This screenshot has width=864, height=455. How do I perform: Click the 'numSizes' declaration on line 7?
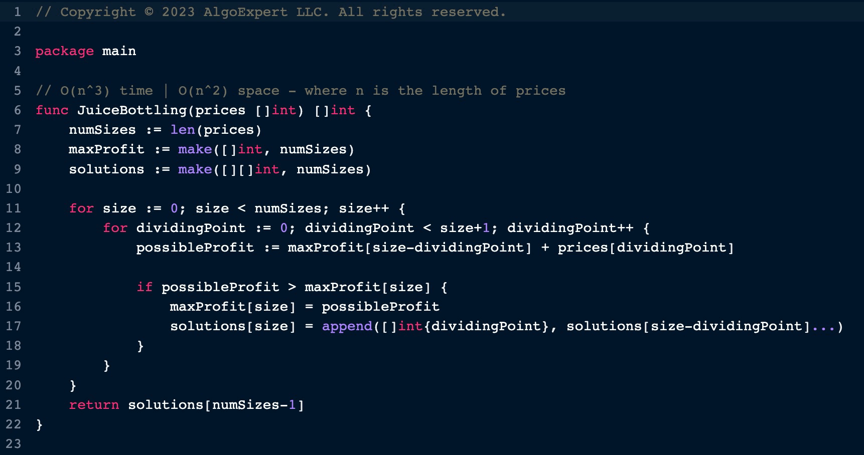pyautogui.click(x=102, y=130)
